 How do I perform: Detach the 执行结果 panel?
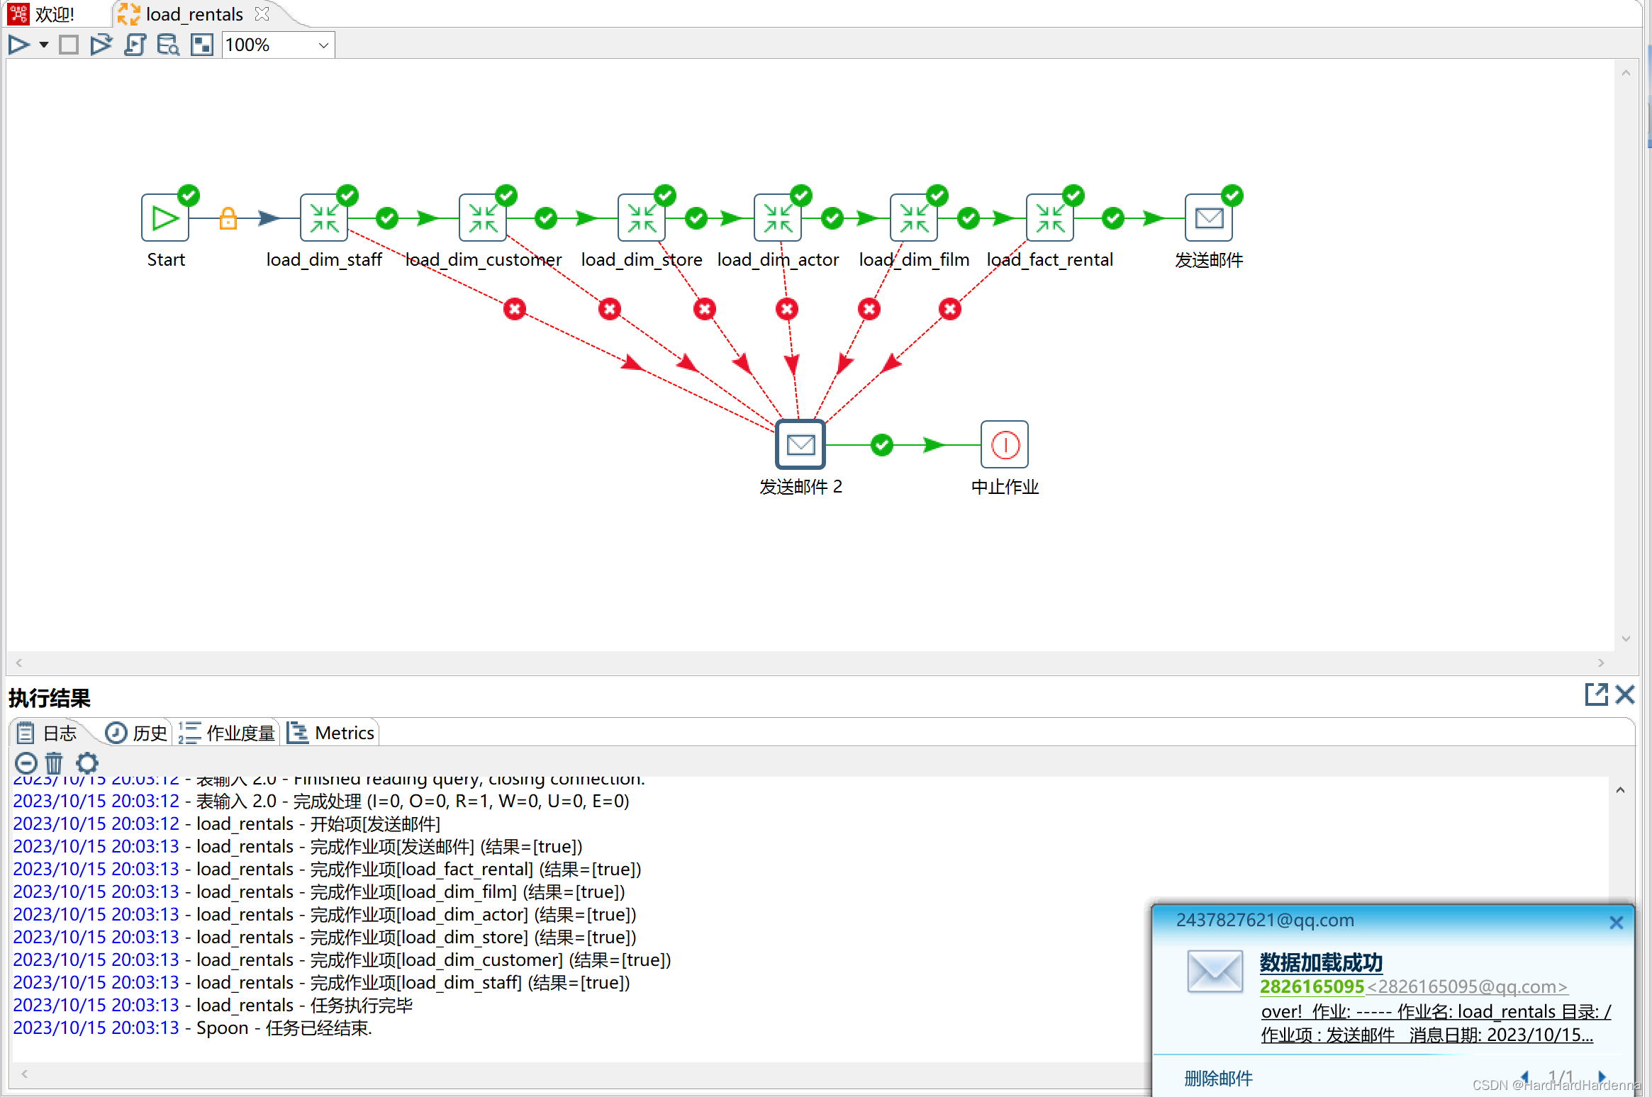click(1596, 694)
